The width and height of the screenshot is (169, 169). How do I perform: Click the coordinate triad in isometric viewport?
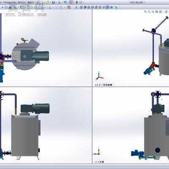coord(100,76)
